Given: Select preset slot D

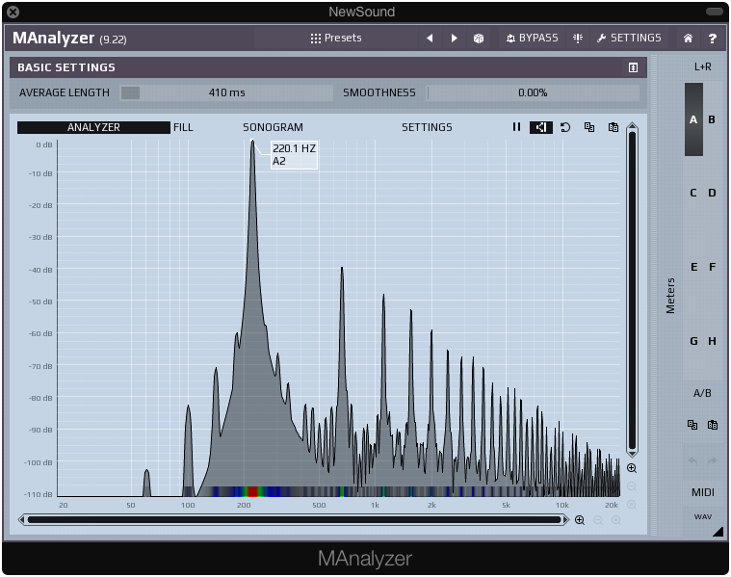Looking at the screenshot, I should (712, 193).
